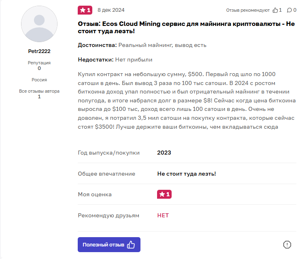Viewport: 304px width, 259px height.
Task: Open the Petr2222 profile link
Action: (39, 51)
